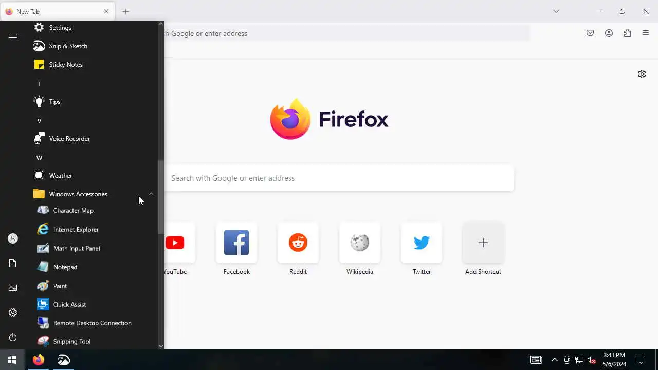Click the Windows Start button
This screenshot has height=370, width=658.
pyautogui.click(x=12, y=360)
